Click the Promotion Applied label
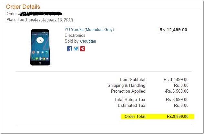204x134 pixels. [129, 91]
